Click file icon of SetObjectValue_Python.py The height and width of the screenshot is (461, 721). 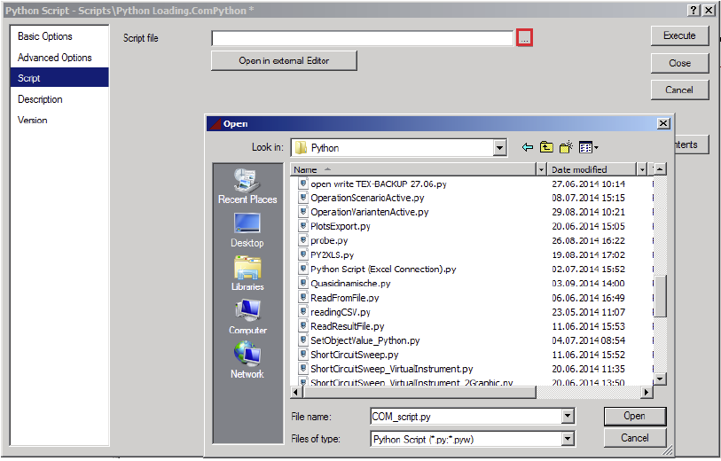coord(303,340)
